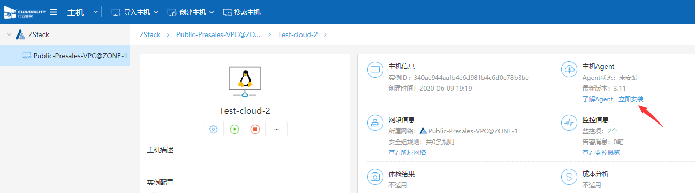Click the 立即安装 link
The image size is (695, 193).
(x=631, y=99)
